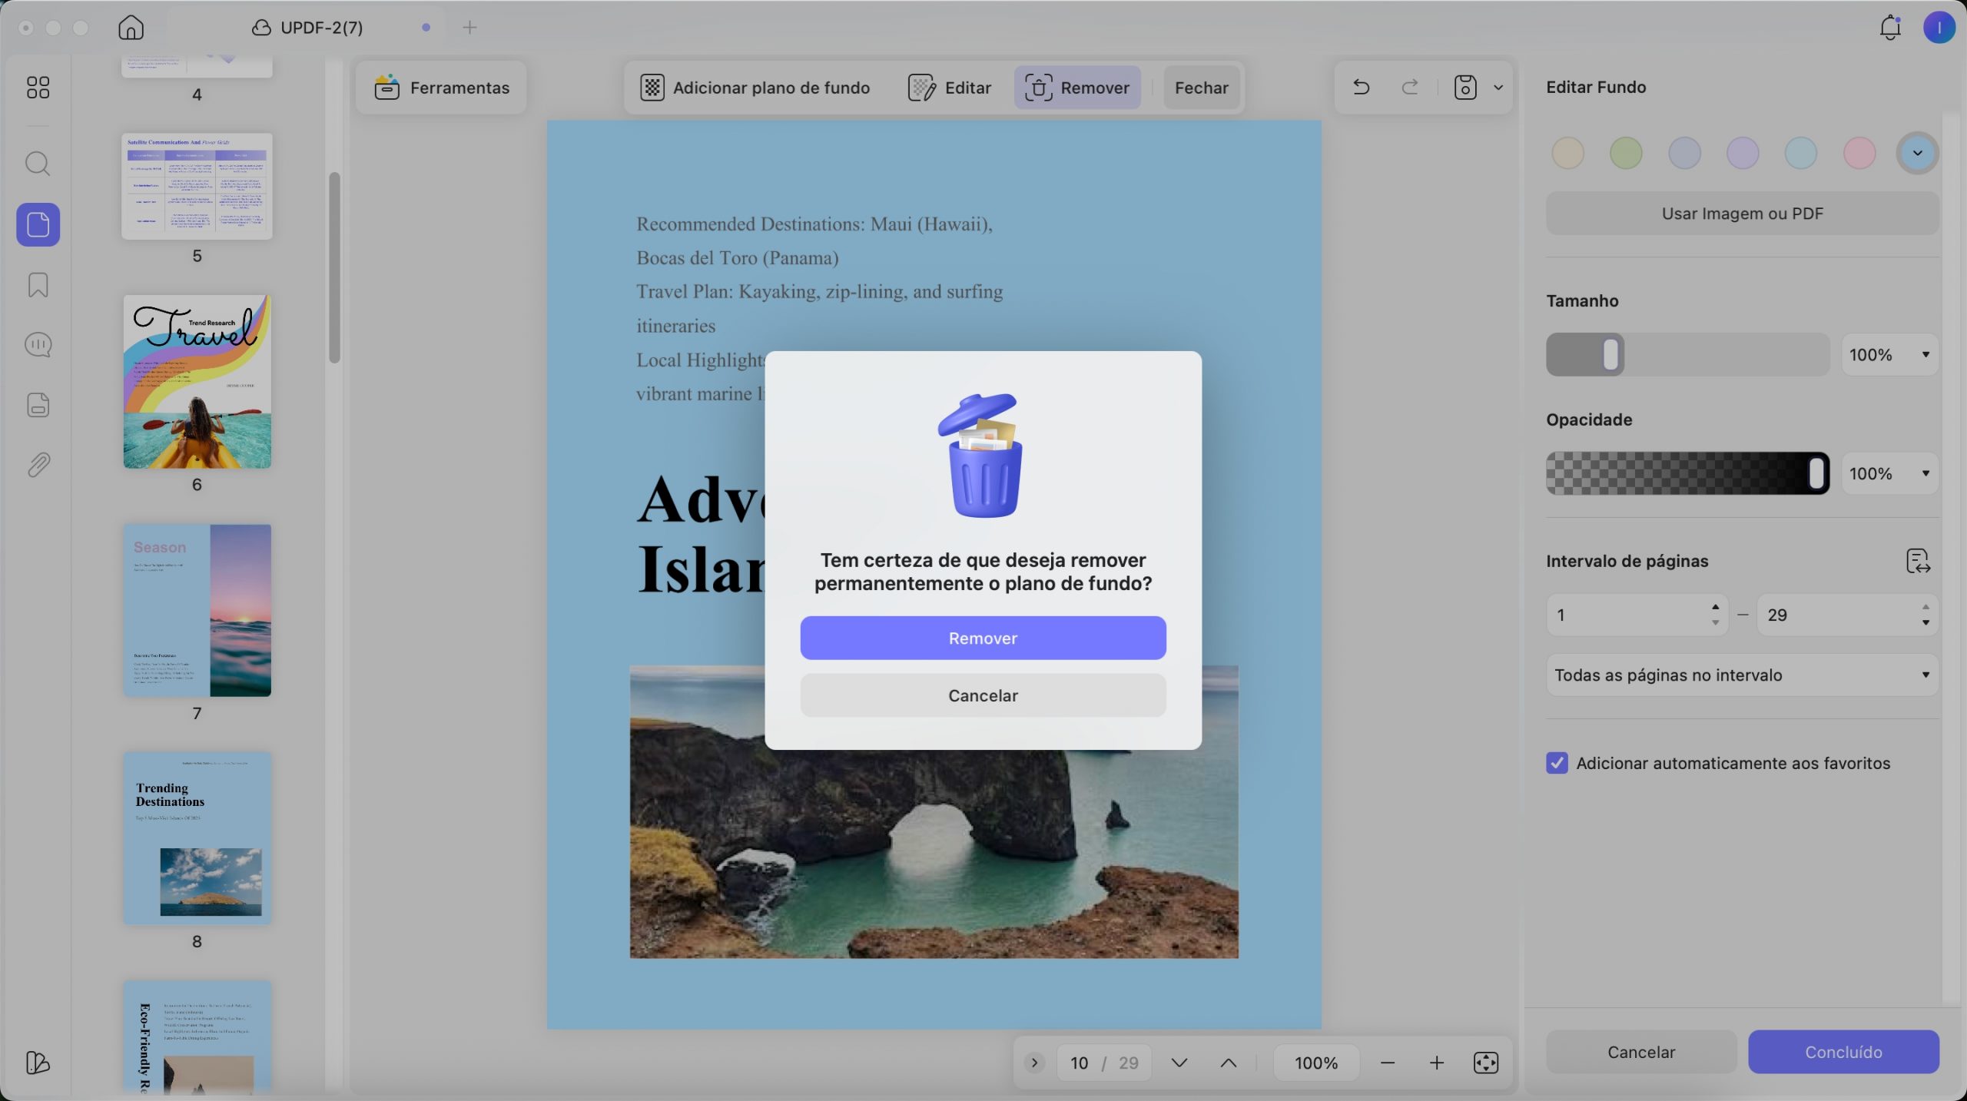Click the undo arrow icon
The height and width of the screenshot is (1101, 1967).
point(1361,88)
